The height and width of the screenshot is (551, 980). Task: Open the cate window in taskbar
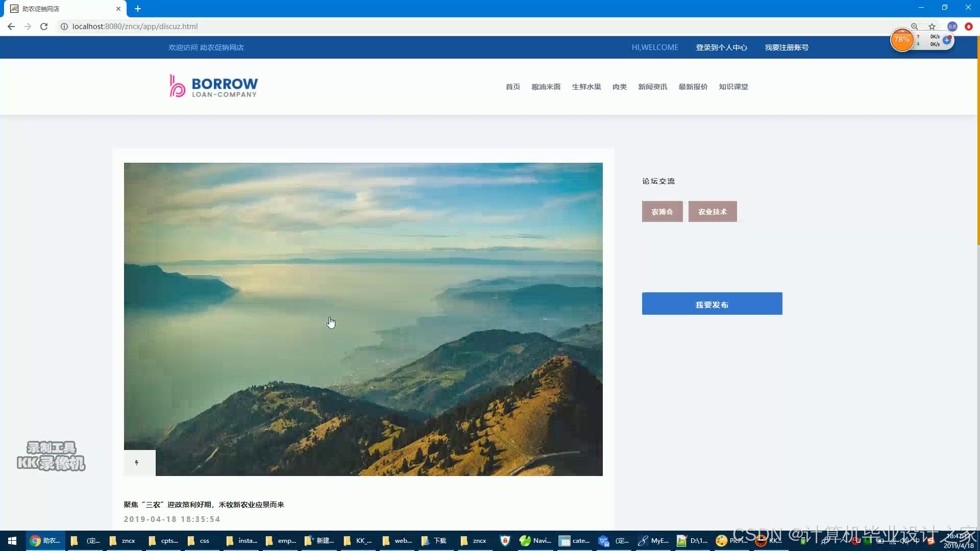click(x=575, y=541)
